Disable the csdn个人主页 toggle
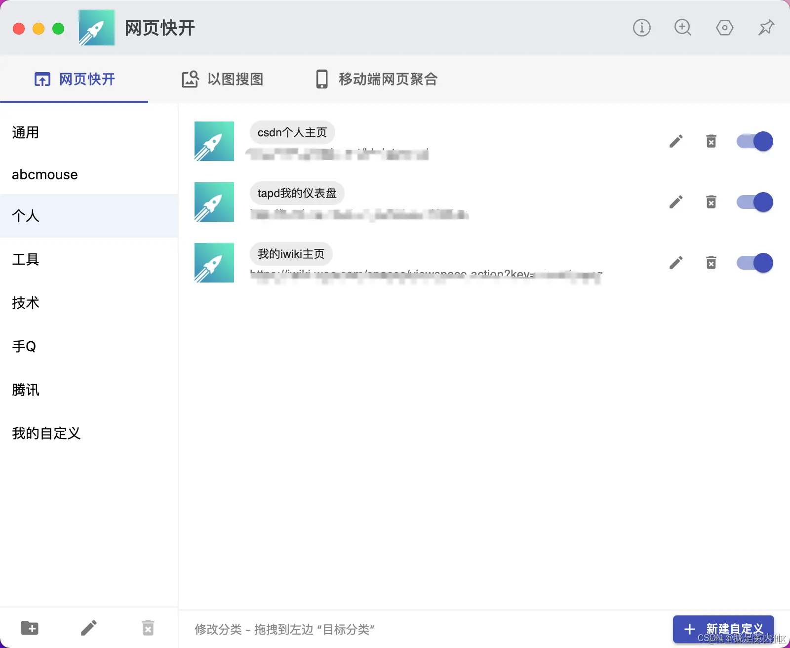The width and height of the screenshot is (790, 648). click(754, 141)
